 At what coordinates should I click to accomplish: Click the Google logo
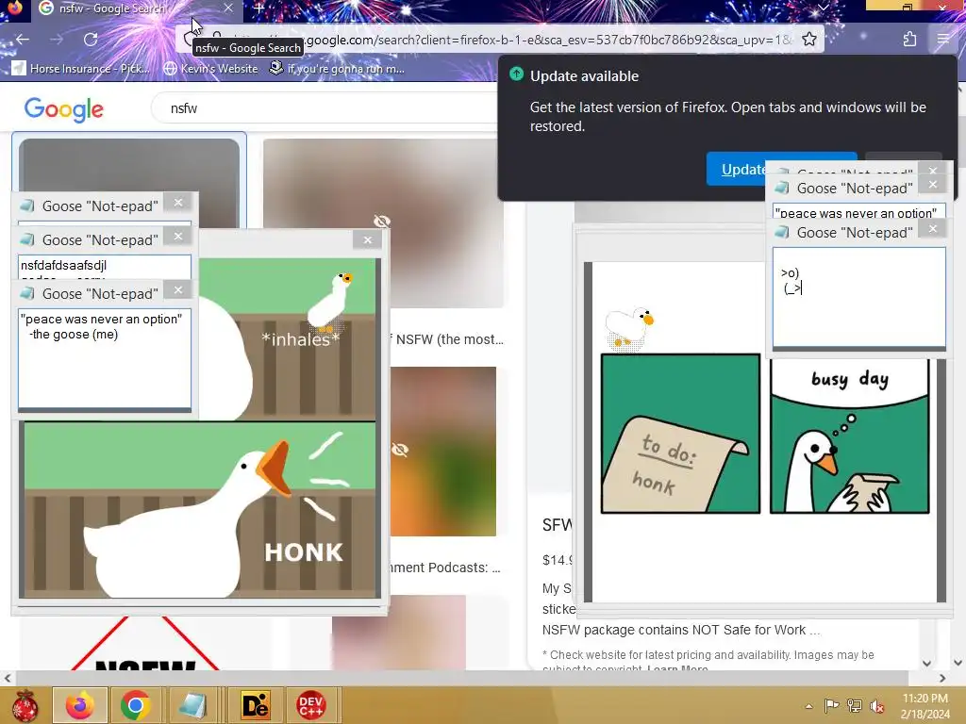64,109
